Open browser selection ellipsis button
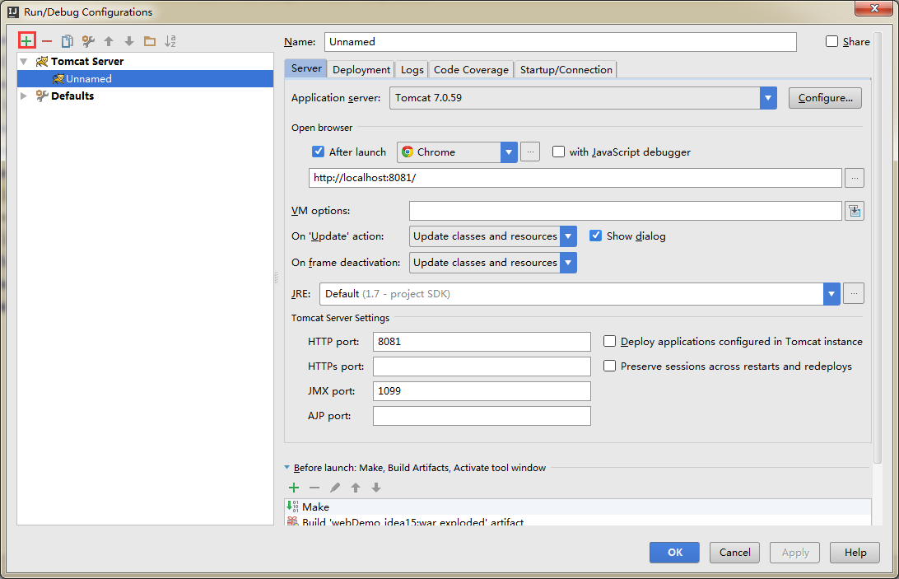This screenshot has height=579, width=899. 530,152
